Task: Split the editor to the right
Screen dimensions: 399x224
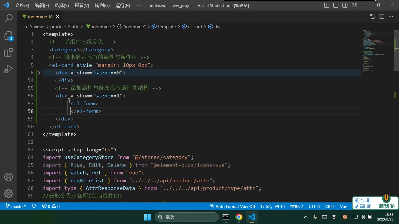Action: click(x=382, y=17)
